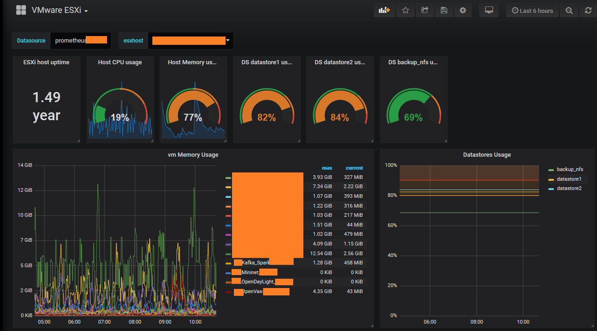Cycle view mode with monitor icon
This screenshot has height=331, width=597.
tap(489, 10)
